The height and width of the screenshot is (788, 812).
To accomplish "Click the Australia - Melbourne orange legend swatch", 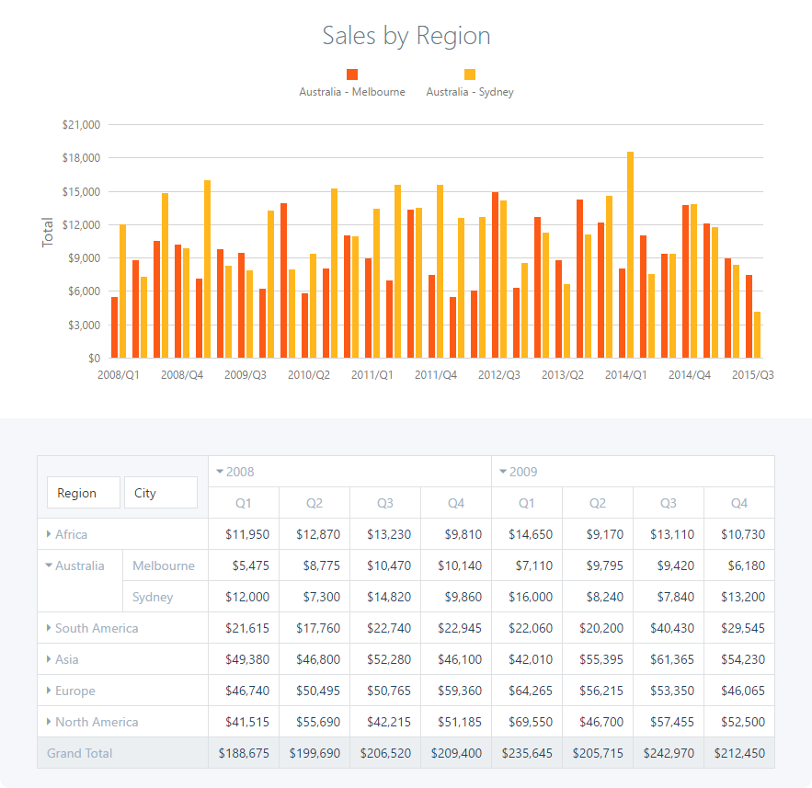I will pyautogui.click(x=352, y=74).
